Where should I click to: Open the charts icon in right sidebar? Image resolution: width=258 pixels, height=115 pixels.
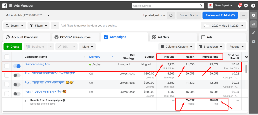(253, 24)
